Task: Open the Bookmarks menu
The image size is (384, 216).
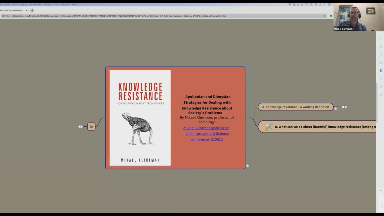Action: click(x=36, y=4)
